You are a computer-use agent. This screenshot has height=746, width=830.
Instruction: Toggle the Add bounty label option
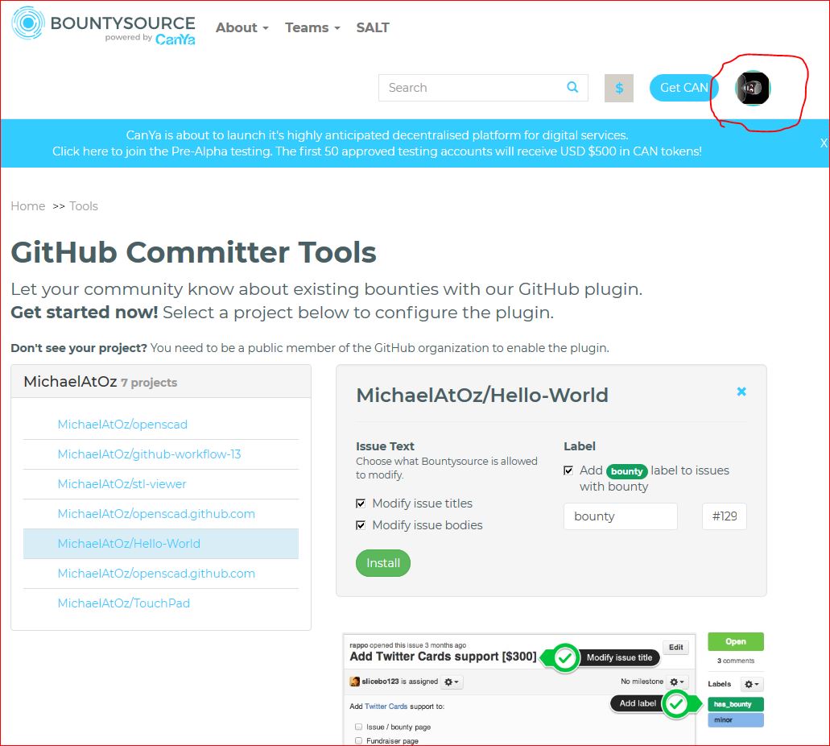[568, 471]
